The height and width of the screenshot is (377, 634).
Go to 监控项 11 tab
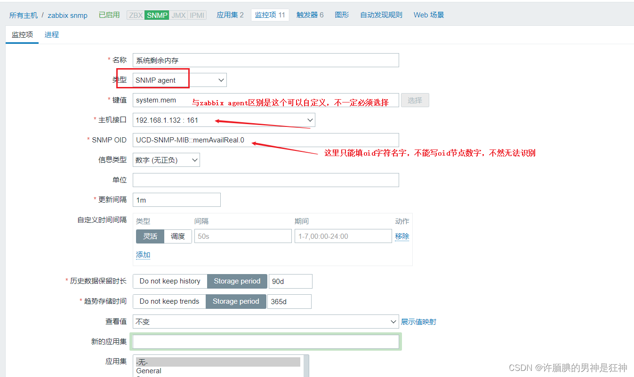pyautogui.click(x=270, y=15)
